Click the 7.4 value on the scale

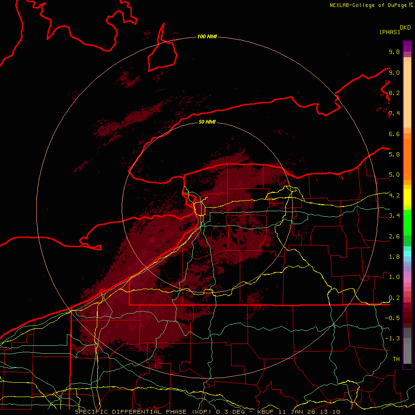coord(394,113)
